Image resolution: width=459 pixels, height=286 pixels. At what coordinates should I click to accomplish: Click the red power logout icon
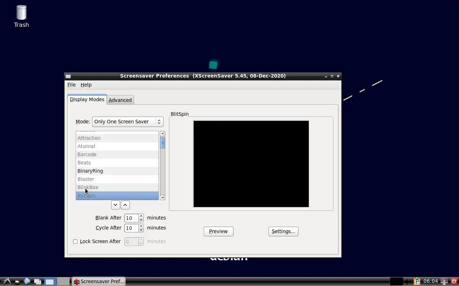[x=454, y=281]
